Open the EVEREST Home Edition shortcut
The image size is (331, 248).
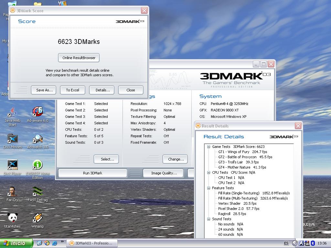(x=37, y=165)
